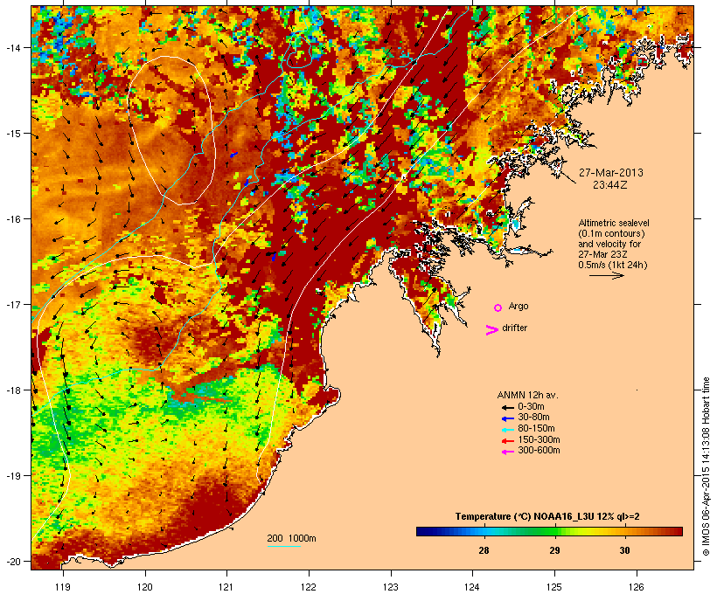Click the magenta 300-600m legend arrow
The height and width of the screenshot is (594, 717).
point(507,452)
